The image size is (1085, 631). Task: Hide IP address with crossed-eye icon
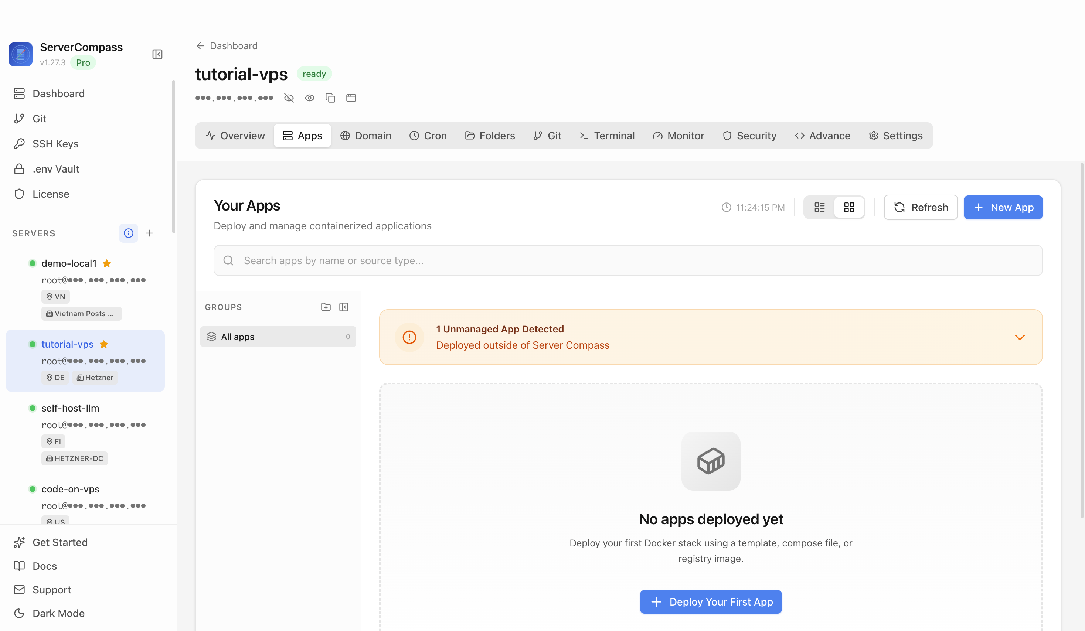[289, 98]
